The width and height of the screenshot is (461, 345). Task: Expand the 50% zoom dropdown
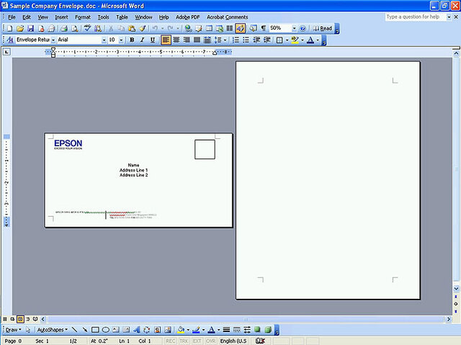[294, 29]
